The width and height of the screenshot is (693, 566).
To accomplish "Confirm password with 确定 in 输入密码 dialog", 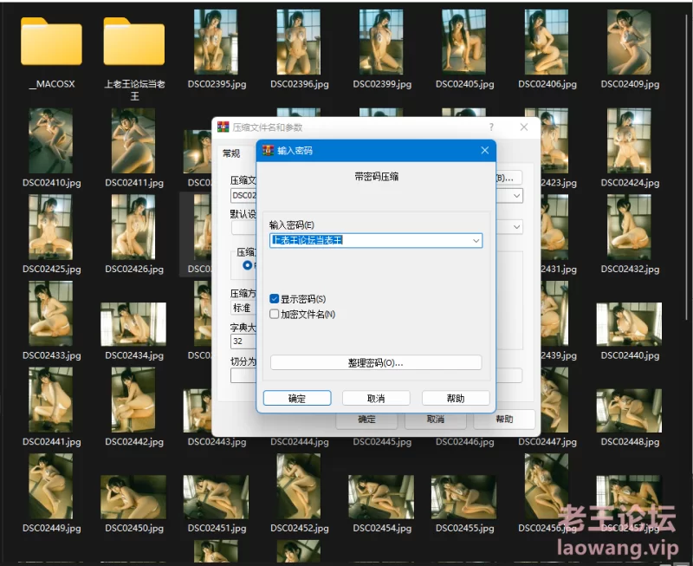I will (297, 399).
